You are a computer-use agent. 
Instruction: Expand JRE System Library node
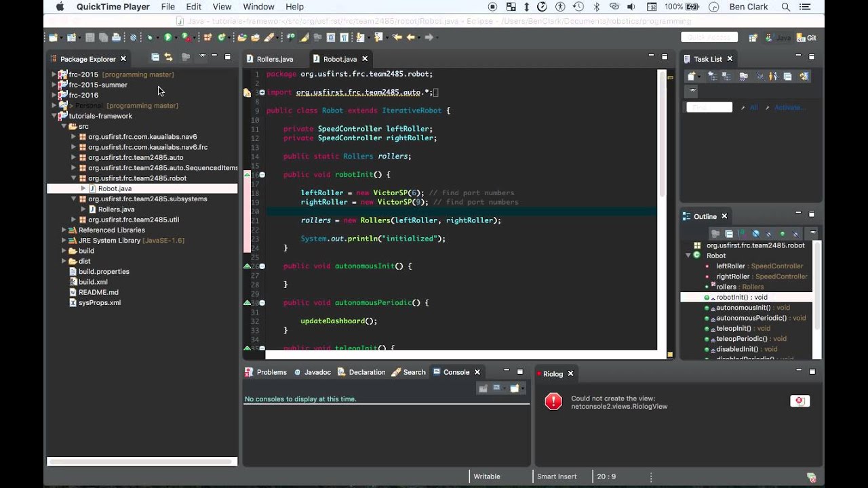click(x=64, y=240)
